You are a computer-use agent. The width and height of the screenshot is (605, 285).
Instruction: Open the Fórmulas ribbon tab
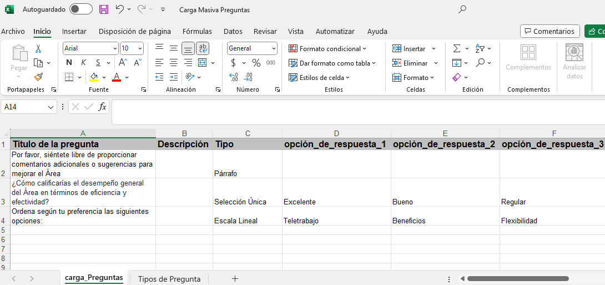pos(197,31)
